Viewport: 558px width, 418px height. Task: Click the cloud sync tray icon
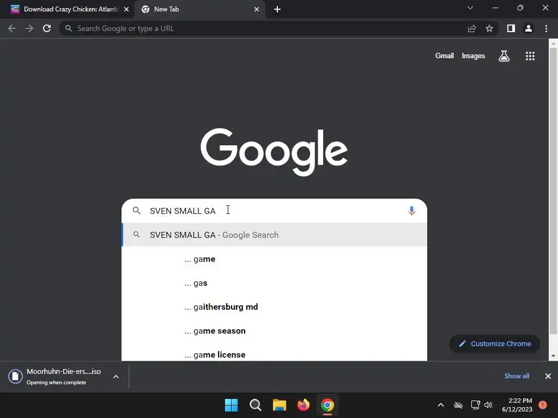pos(458,405)
